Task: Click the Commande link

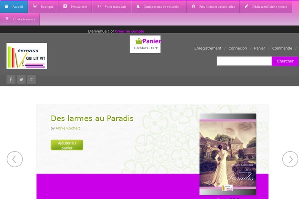Action: point(282,48)
